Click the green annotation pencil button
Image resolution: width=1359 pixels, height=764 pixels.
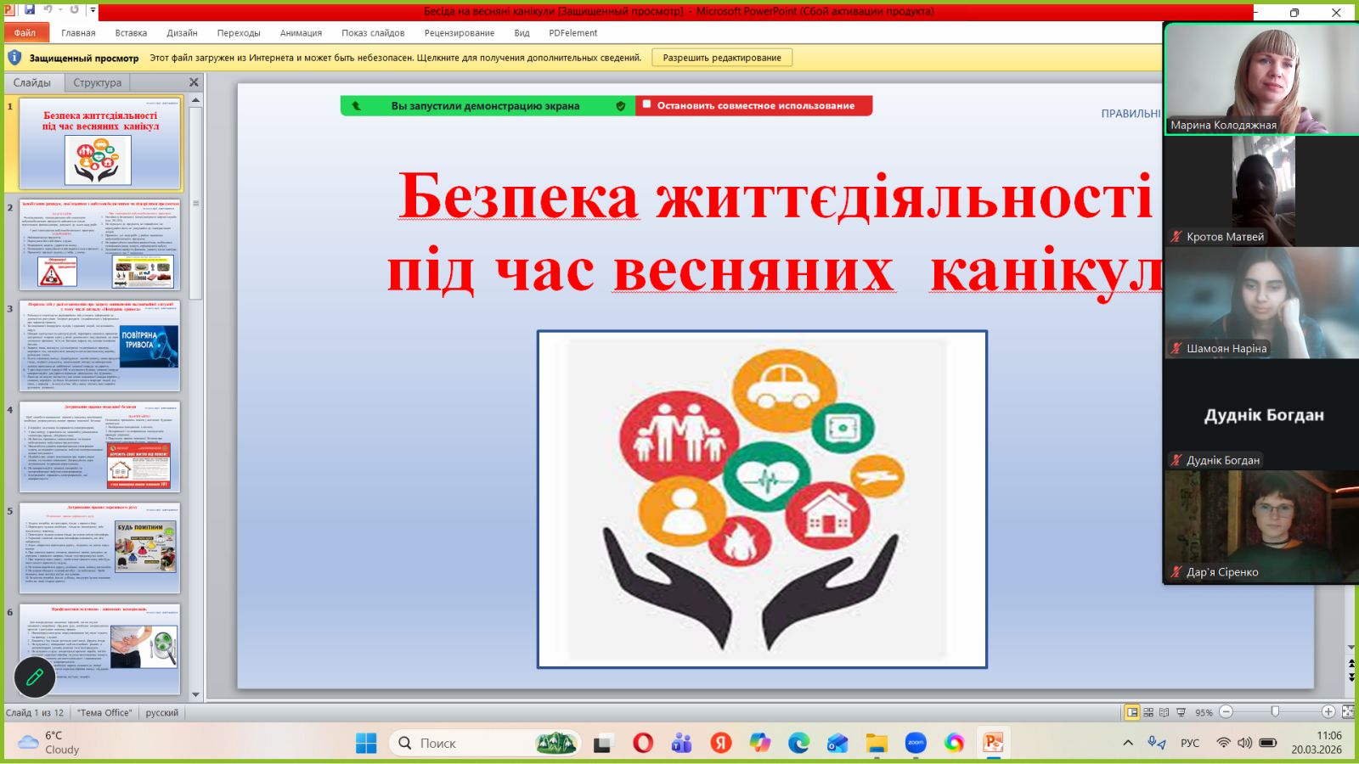[35, 677]
